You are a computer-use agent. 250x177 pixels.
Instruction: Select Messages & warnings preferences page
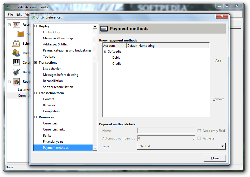(x=58, y=38)
